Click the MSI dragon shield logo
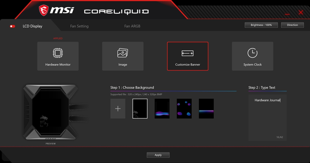The image size is (310, 163). (44, 11)
